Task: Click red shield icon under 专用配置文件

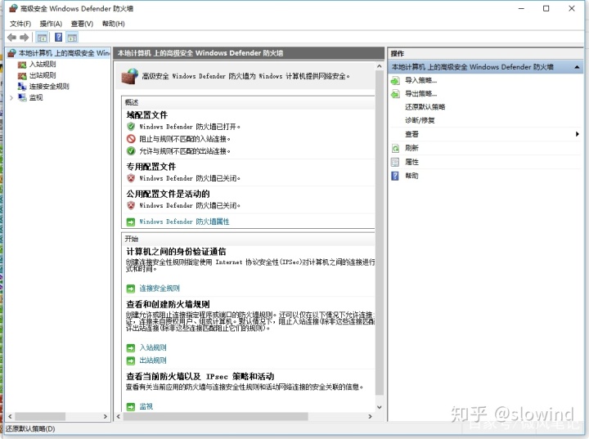Action: 131,178
